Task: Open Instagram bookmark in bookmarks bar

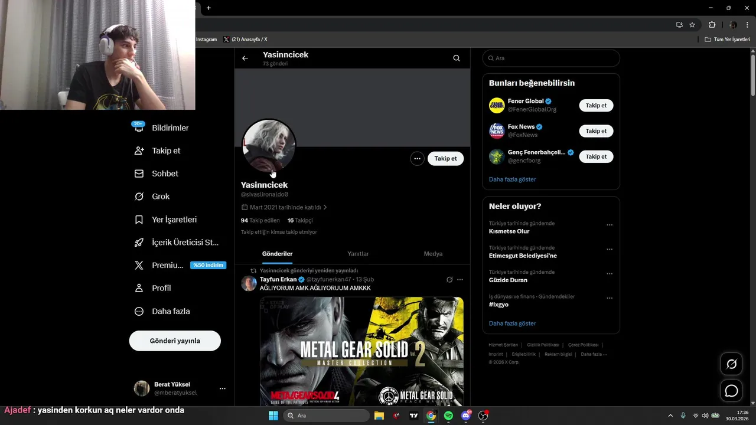Action: coord(206,40)
